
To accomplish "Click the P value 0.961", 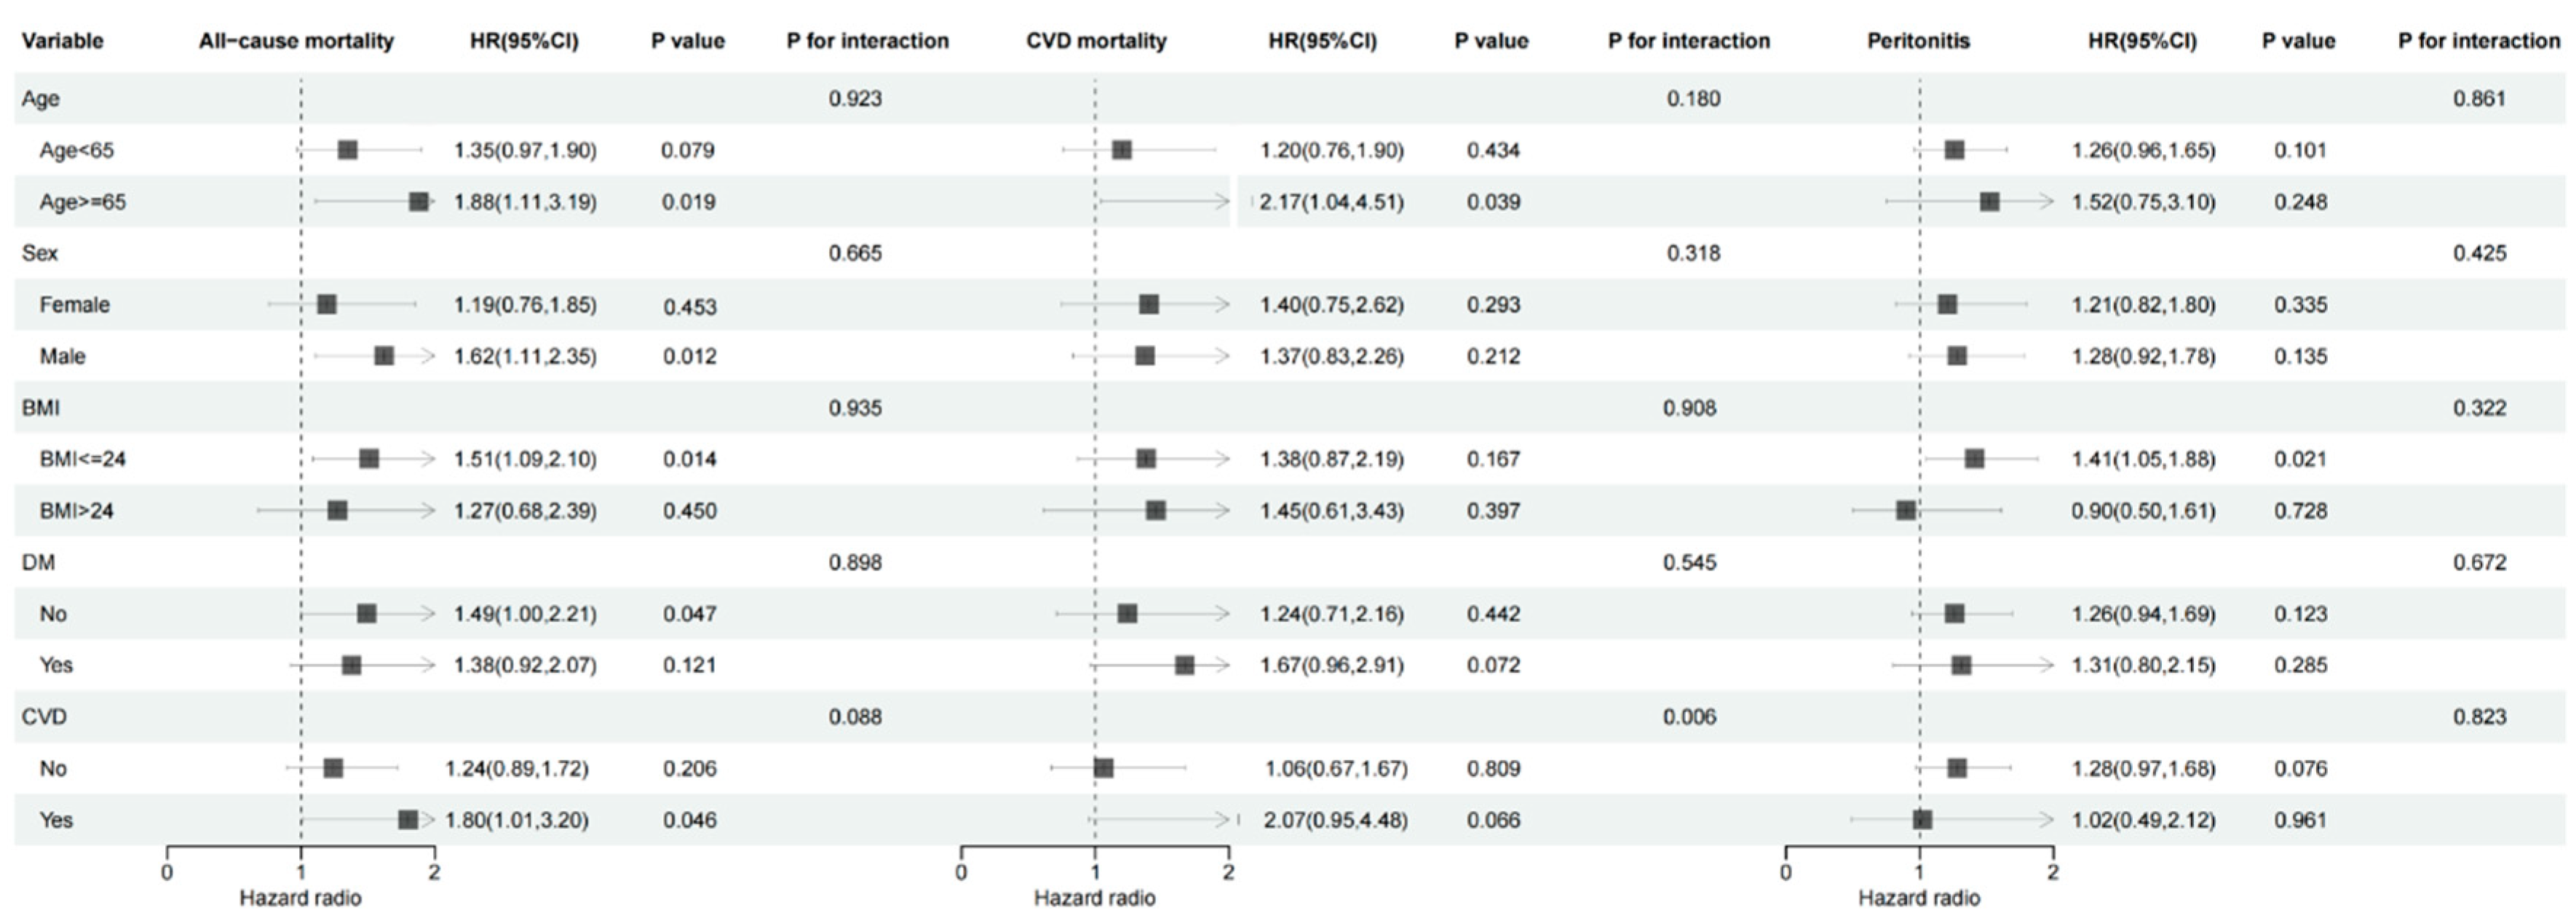I will [2300, 820].
